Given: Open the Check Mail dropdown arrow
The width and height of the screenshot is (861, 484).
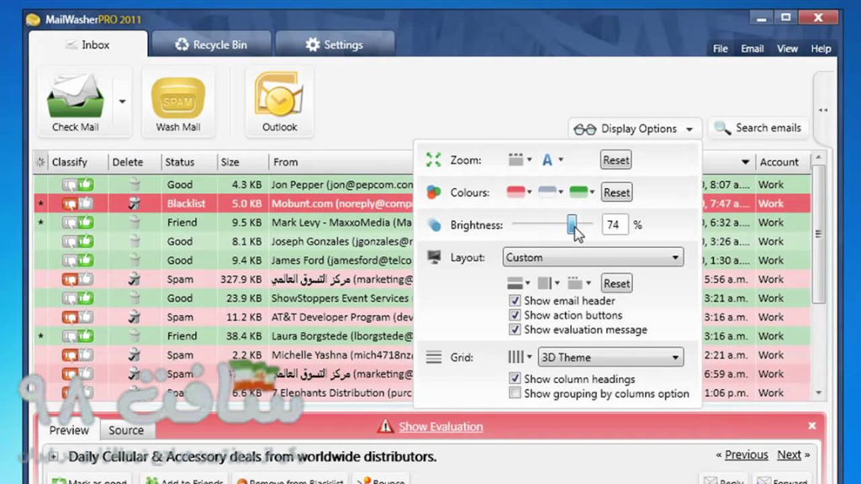Looking at the screenshot, I should (122, 102).
